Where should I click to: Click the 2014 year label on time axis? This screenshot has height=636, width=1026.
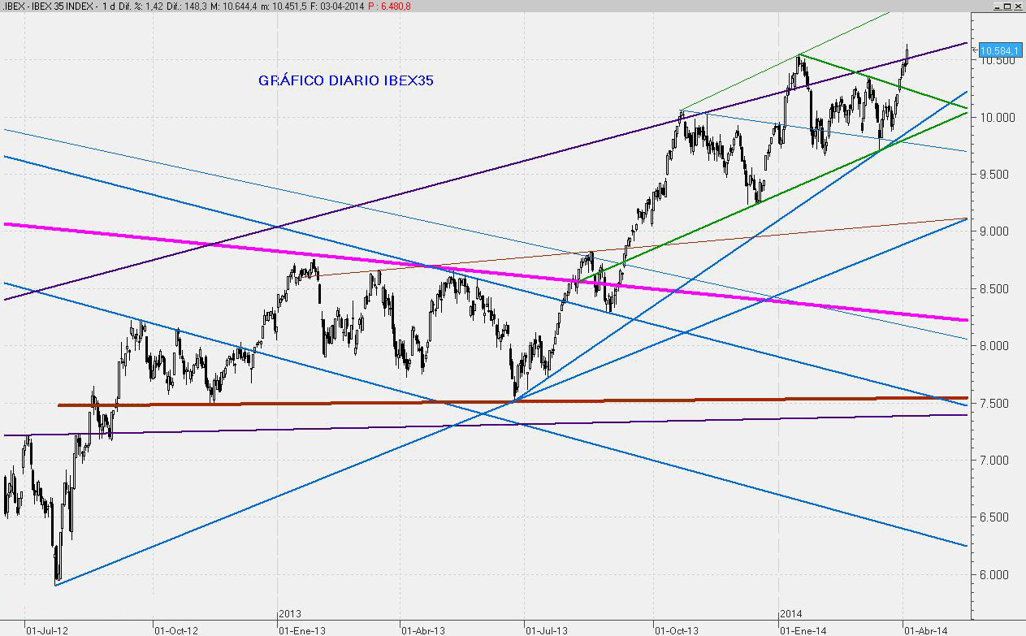tap(791, 613)
